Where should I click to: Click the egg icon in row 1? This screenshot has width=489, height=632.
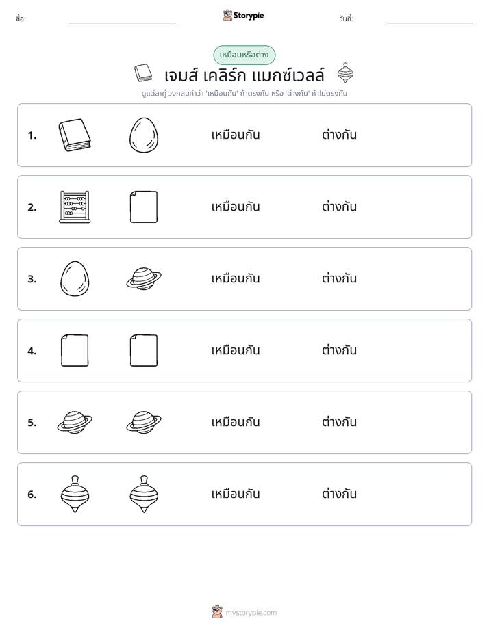[144, 135]
